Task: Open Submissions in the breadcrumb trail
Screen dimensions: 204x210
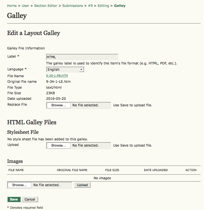Action: coord(72,6)
